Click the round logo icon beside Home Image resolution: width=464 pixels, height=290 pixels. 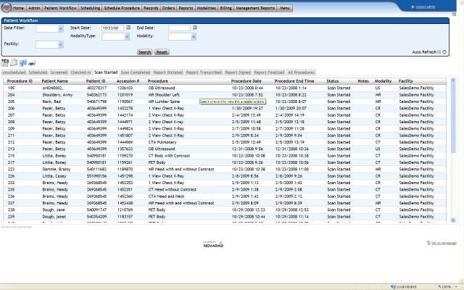click(x=7, y=7)
